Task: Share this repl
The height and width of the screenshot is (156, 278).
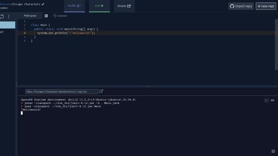Action: 124,6
